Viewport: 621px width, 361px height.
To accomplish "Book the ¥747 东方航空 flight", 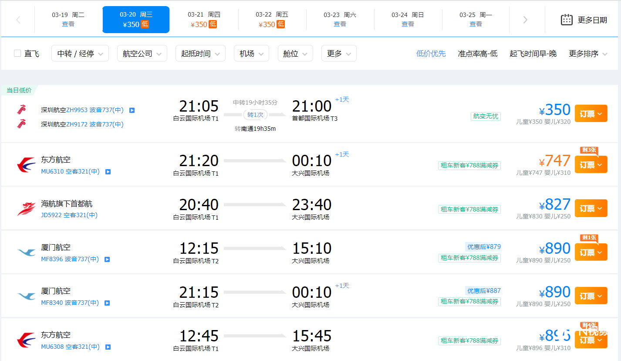I will click(591, 165).
